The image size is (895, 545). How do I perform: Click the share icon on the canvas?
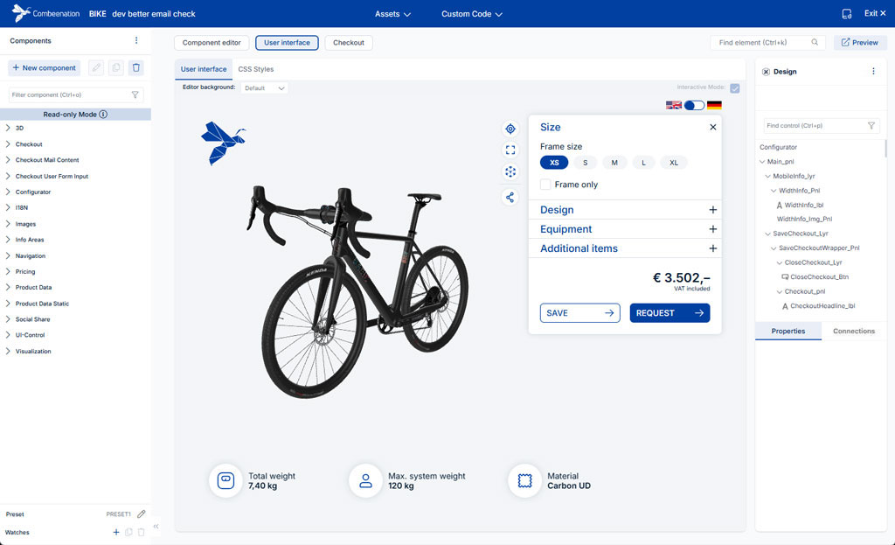click(x=510, y=197)
